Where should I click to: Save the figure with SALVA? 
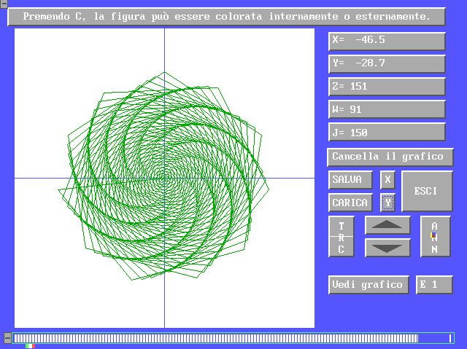tap(350, 180)
